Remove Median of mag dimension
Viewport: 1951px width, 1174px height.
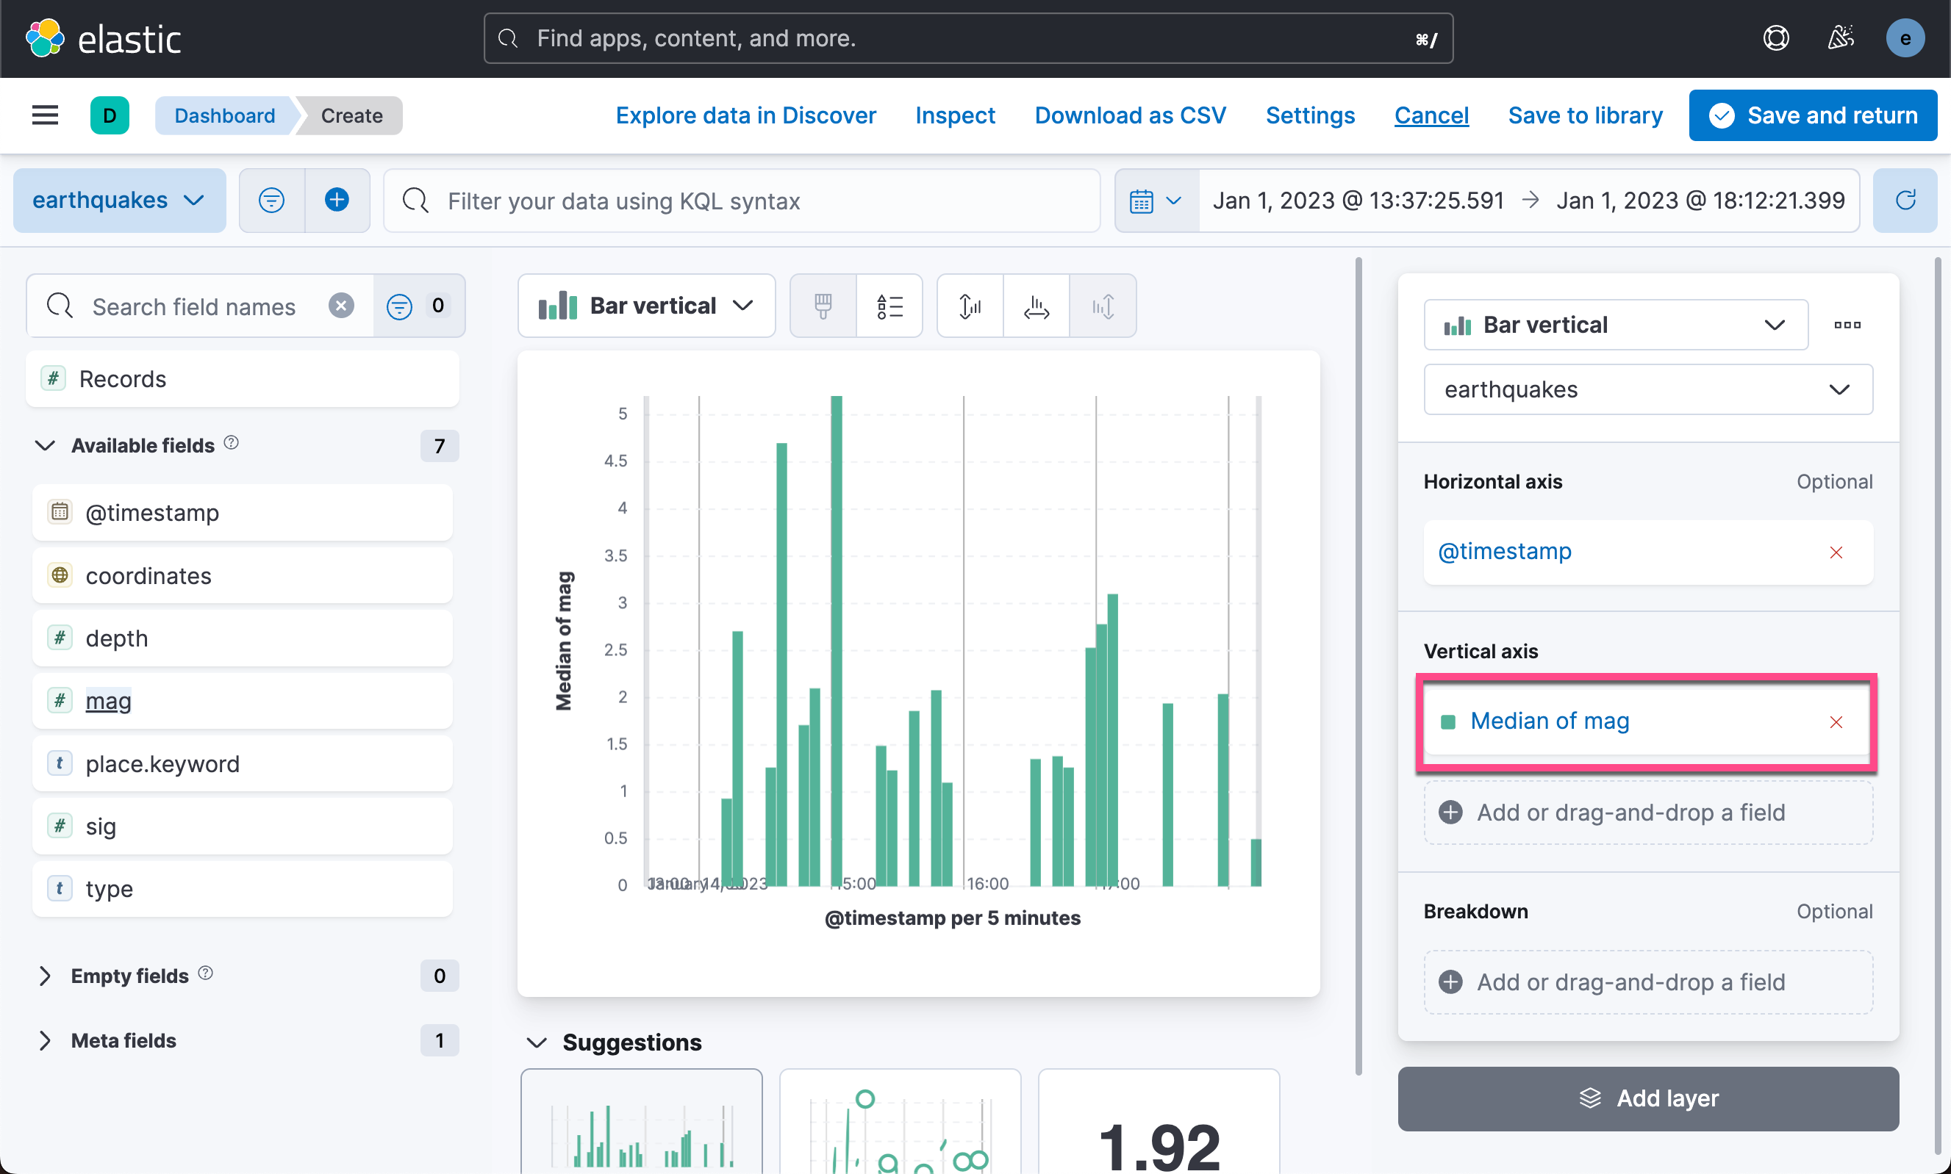tap(1836, 721)
